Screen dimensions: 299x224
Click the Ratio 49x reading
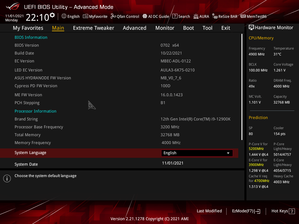tap(252, 86)
